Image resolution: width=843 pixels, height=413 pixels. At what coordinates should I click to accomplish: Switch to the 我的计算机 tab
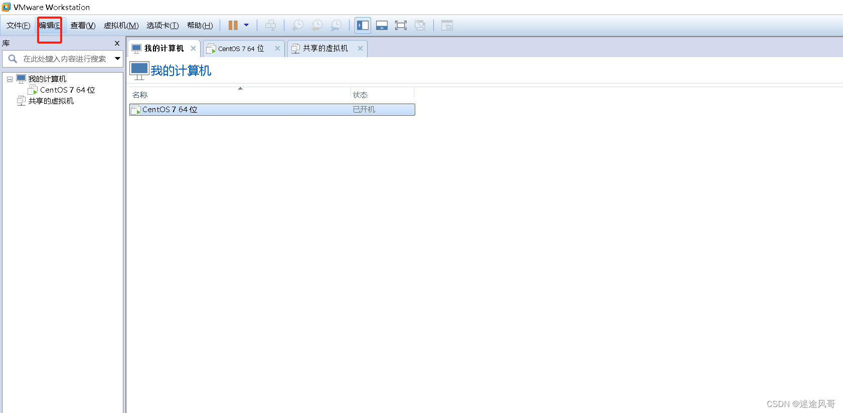164,49
